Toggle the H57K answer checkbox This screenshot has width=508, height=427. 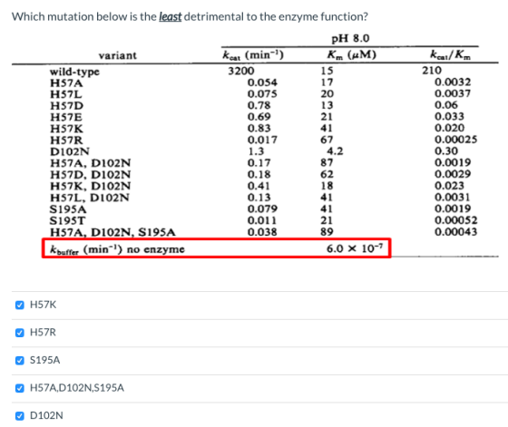click(20, 305)
